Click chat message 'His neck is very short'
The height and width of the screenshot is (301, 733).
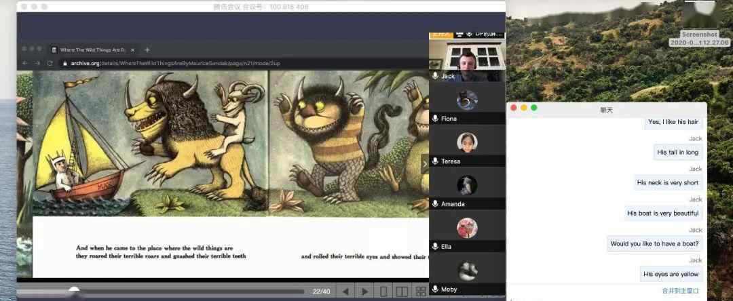(668, 182)
